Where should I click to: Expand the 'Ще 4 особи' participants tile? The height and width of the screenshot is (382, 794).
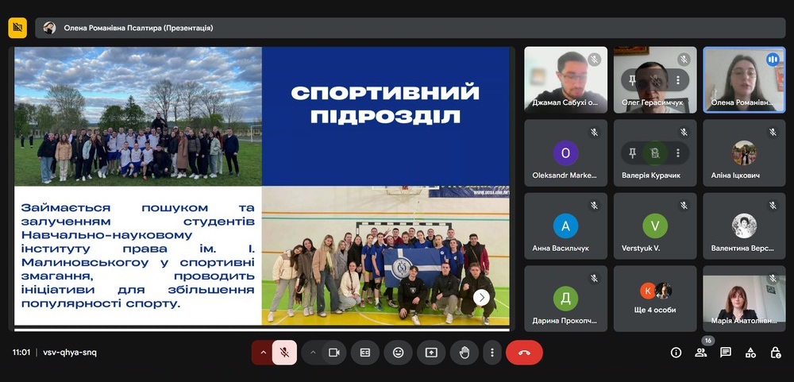655,298
